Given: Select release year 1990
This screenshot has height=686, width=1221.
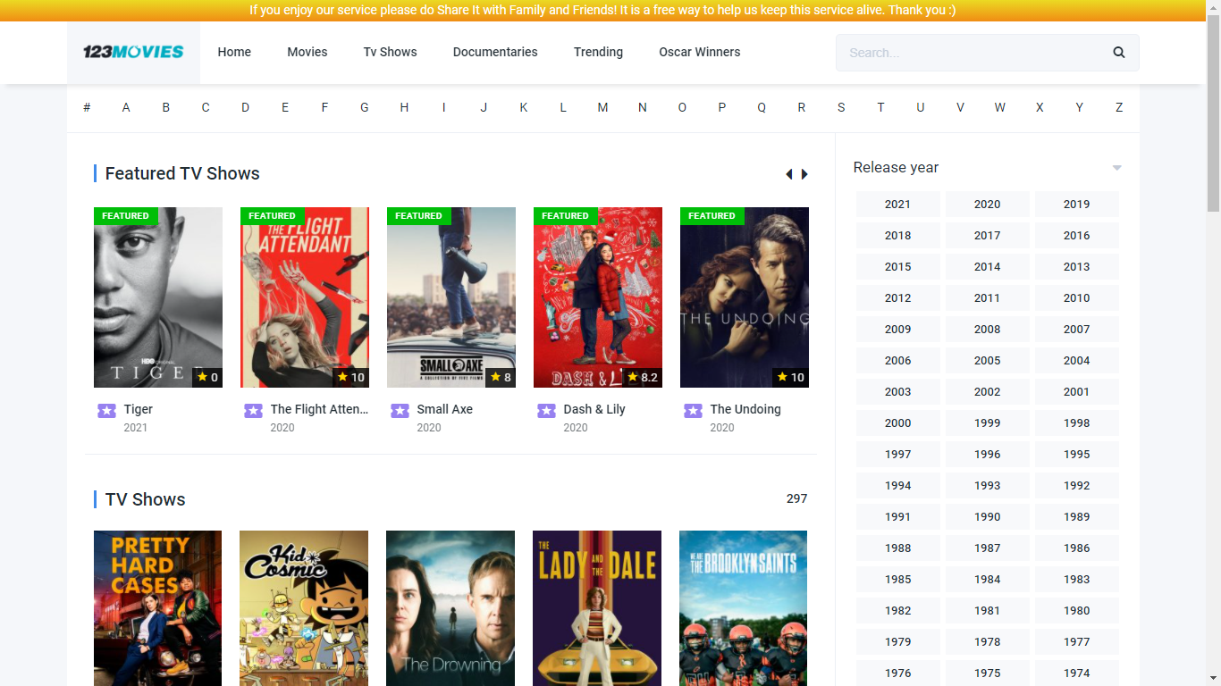Looking at the screenshot, I should (987, 516).
